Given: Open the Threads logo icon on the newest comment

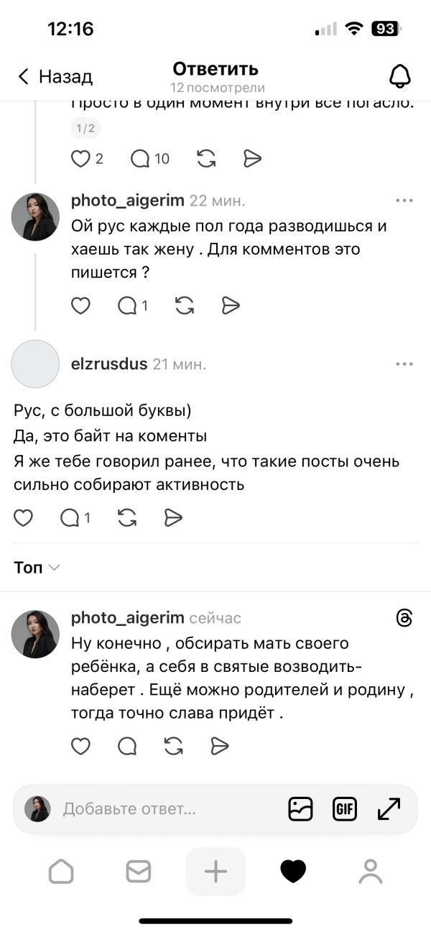Looking at the screenshot, I should tap(404, 617).
